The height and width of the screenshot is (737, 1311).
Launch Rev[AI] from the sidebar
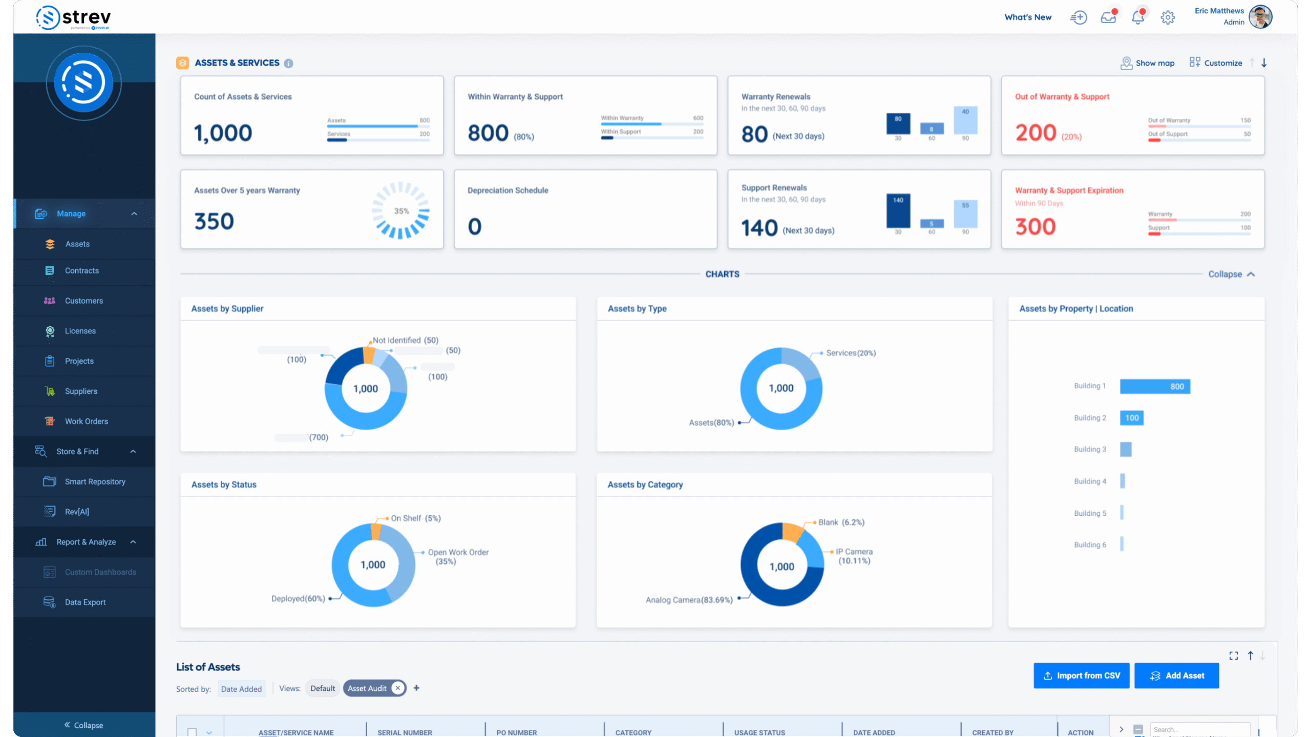pyautogui.click(x=77, y=511)
